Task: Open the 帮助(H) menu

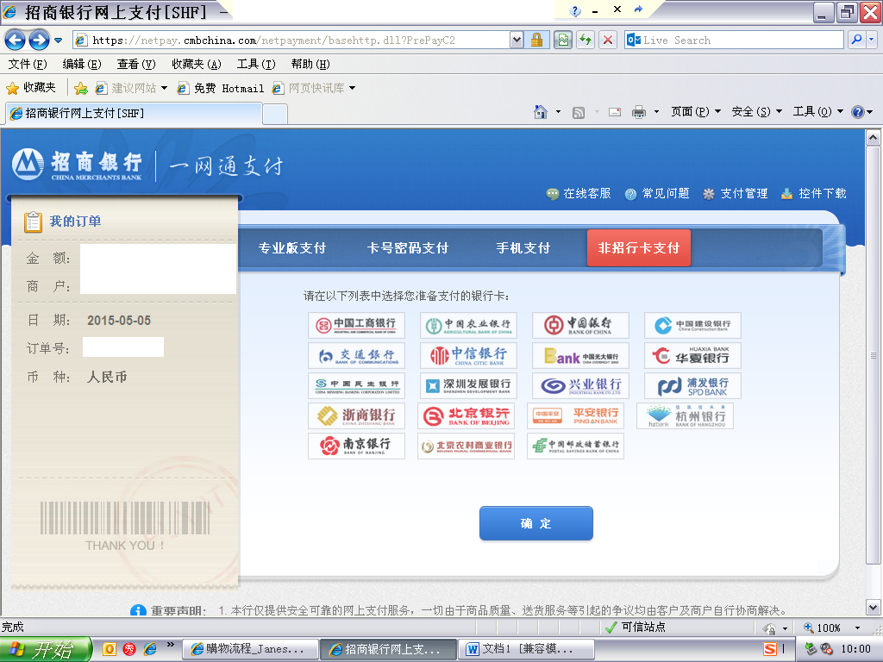Action: 310,64
